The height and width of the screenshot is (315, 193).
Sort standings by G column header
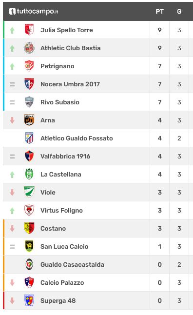point(179,12)
